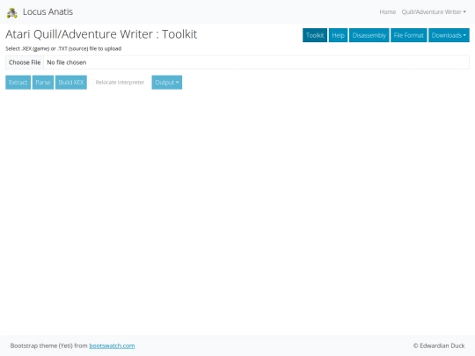The width and height of the screenshot is (475, 356).
Task: Go to Home in navbar
Action: [387, 11]
